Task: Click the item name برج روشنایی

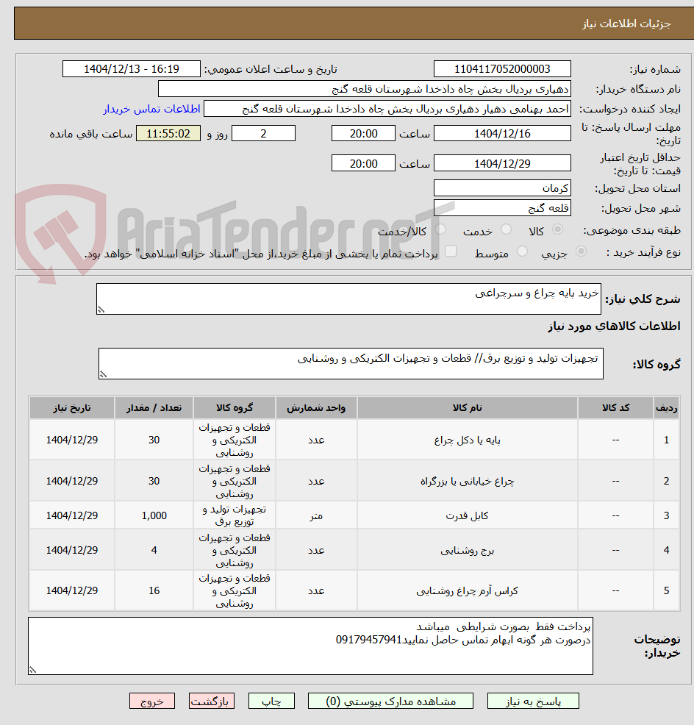Action: 468,550
